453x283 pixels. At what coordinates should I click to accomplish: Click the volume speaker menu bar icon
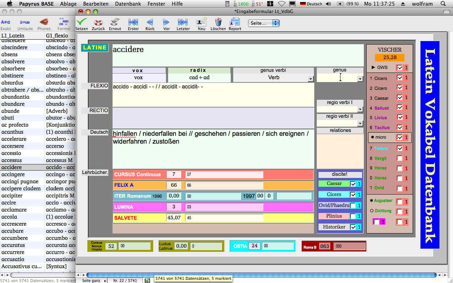(328, 4)
